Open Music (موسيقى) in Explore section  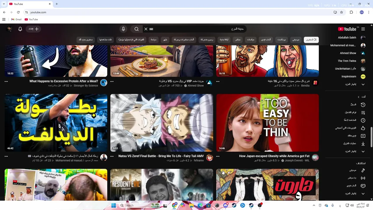tap(357, 170)
